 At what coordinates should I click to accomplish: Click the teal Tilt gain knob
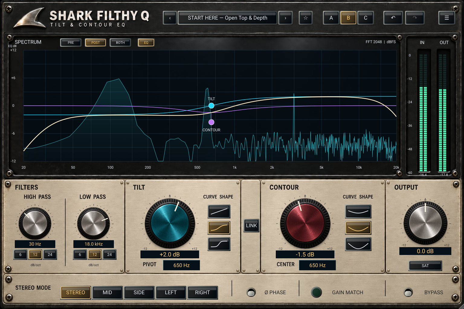(x=170, y=224)
